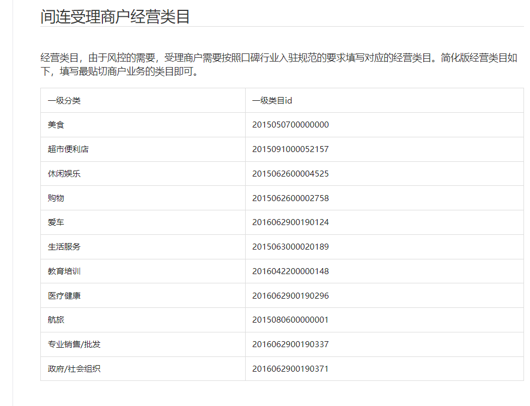Viewport: 530px width, 406px height.
Task: Select the 航旅 category cell
Action: [x=56, y=320]
